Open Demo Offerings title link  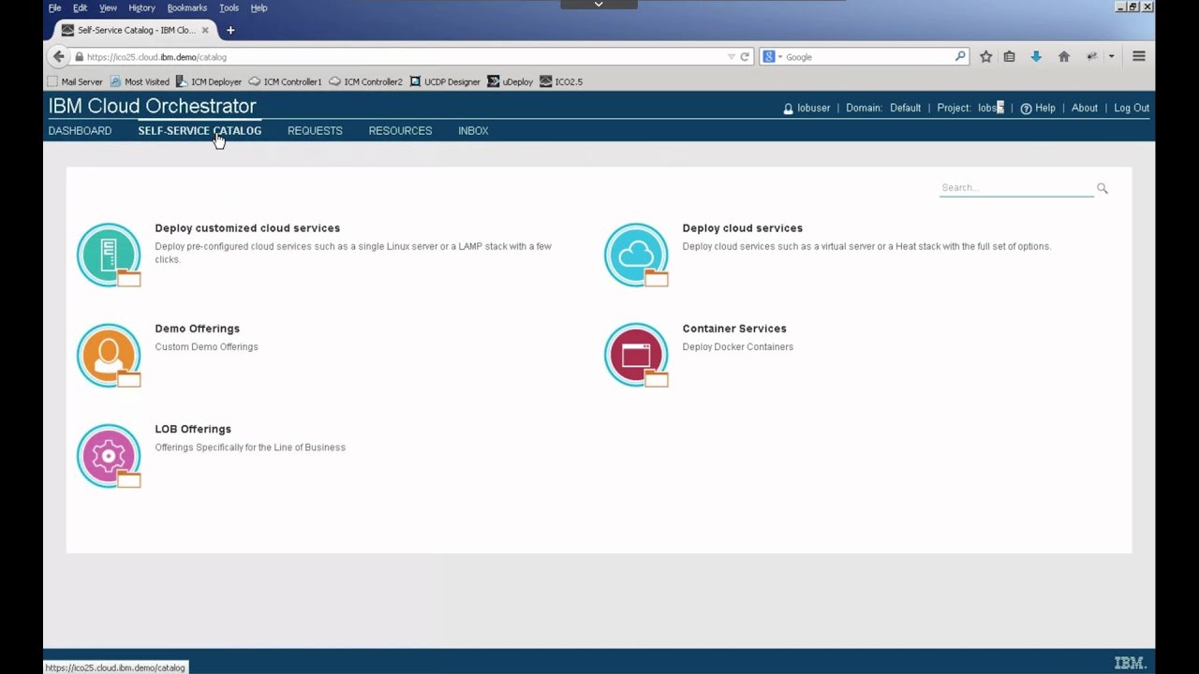pyautogui.click(x=197, y=329)
